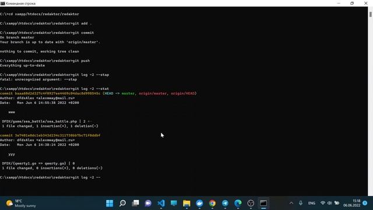Open the notification badge in tray

[x=365, y=203]
